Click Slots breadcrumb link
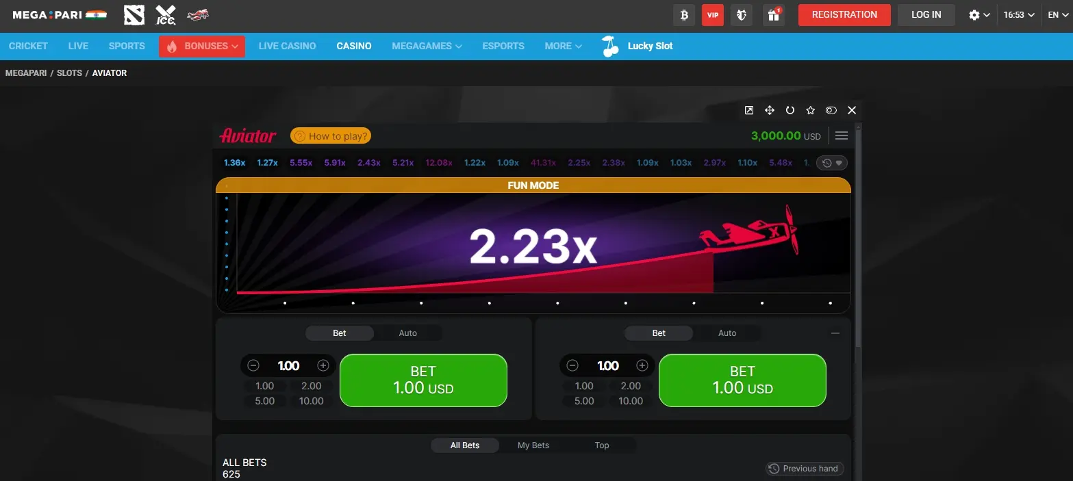Screen dimensions: 1073x481 [x=69, y=73]
